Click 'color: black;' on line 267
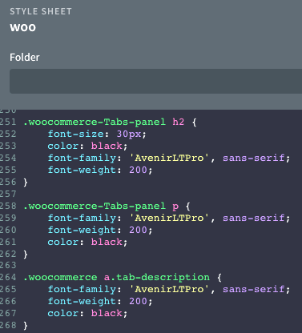 tap(87, 313)
